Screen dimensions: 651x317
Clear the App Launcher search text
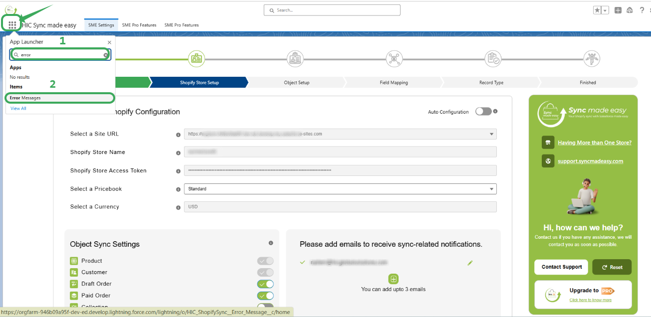coord(106,55)
